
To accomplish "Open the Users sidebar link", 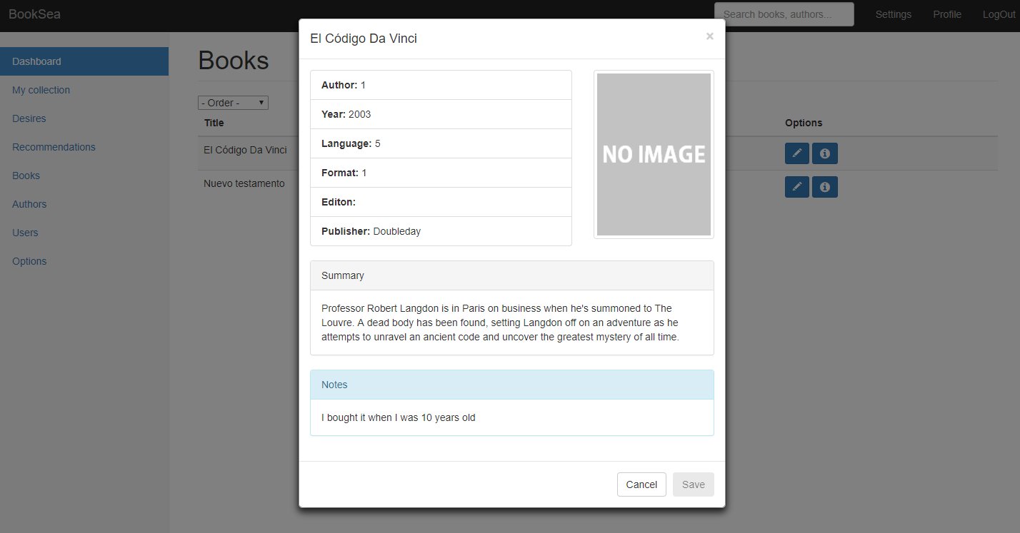I will point(25,233).
